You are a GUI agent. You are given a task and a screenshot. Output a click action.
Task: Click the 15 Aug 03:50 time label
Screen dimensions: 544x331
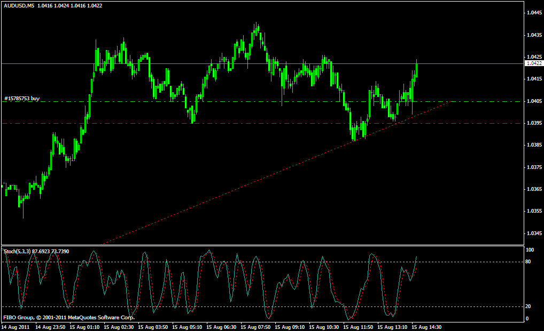click(153, 327)
